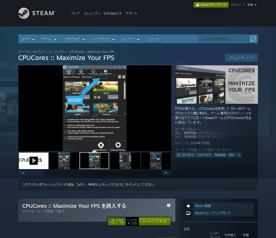Viewport: 276px width, 238px height.
Task: Open STEAMとは in the header menu
Action: pos(112,13)
